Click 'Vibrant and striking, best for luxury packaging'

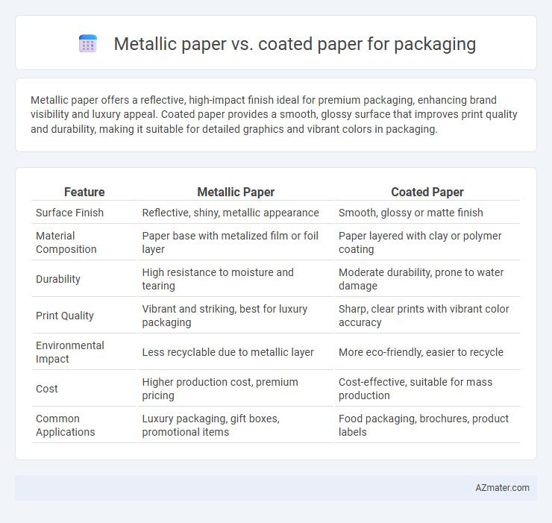(x=225, y=316)
